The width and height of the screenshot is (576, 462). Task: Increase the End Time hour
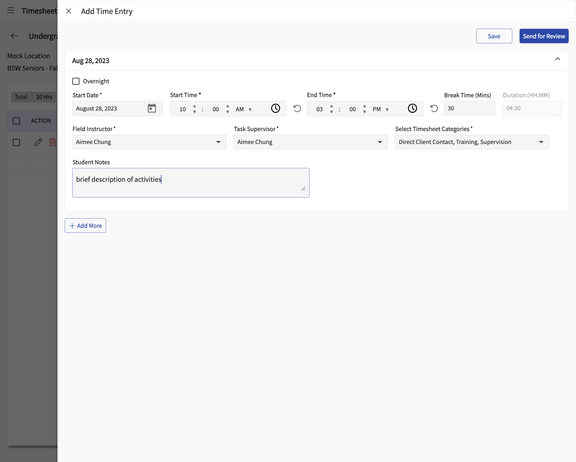pyautogui.click(x=331, y=106)
